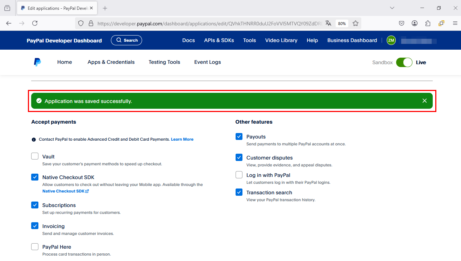Open the Tools menu
This screenshot has height=261, width=461.
click(x=249, y=40)
